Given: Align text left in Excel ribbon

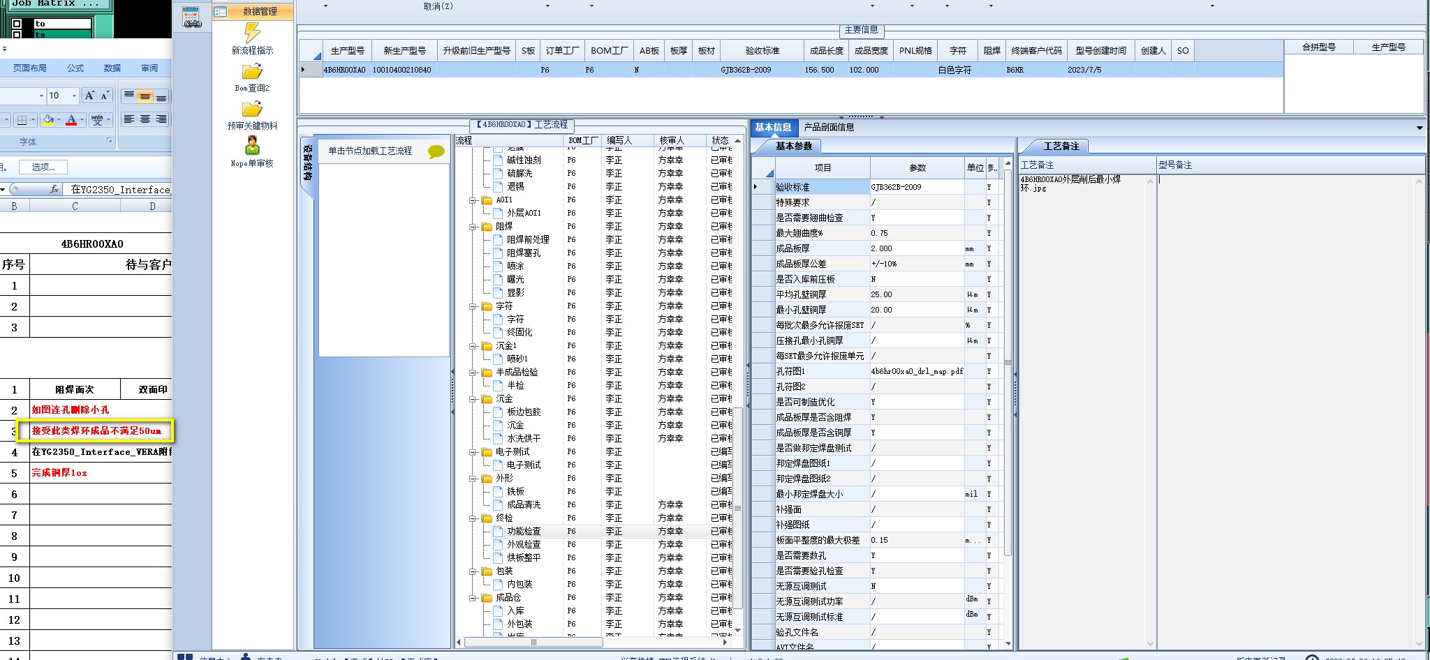Looking at the screenshot, I should pyautogui.click(x=128, y=119).
